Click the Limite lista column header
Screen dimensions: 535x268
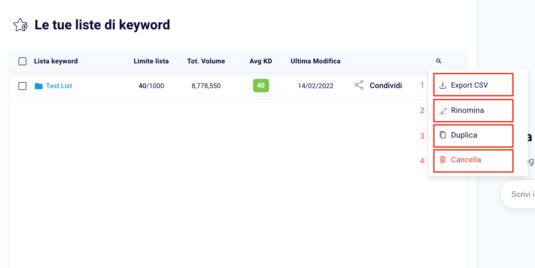(x=151, y=61)
